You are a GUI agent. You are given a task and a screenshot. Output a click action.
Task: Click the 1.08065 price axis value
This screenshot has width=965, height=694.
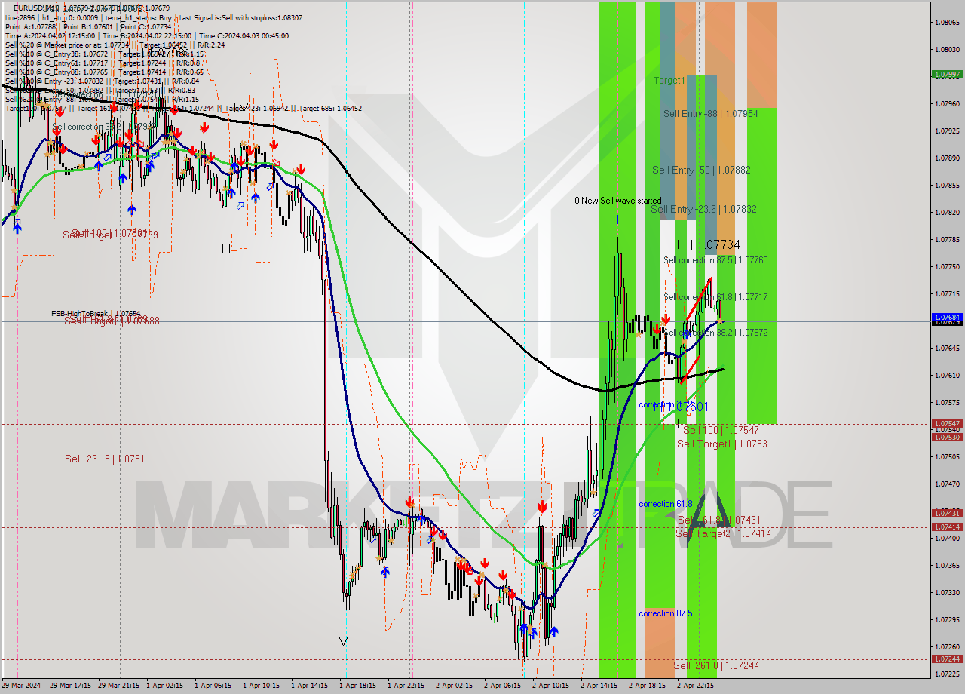tap(947, 22)
